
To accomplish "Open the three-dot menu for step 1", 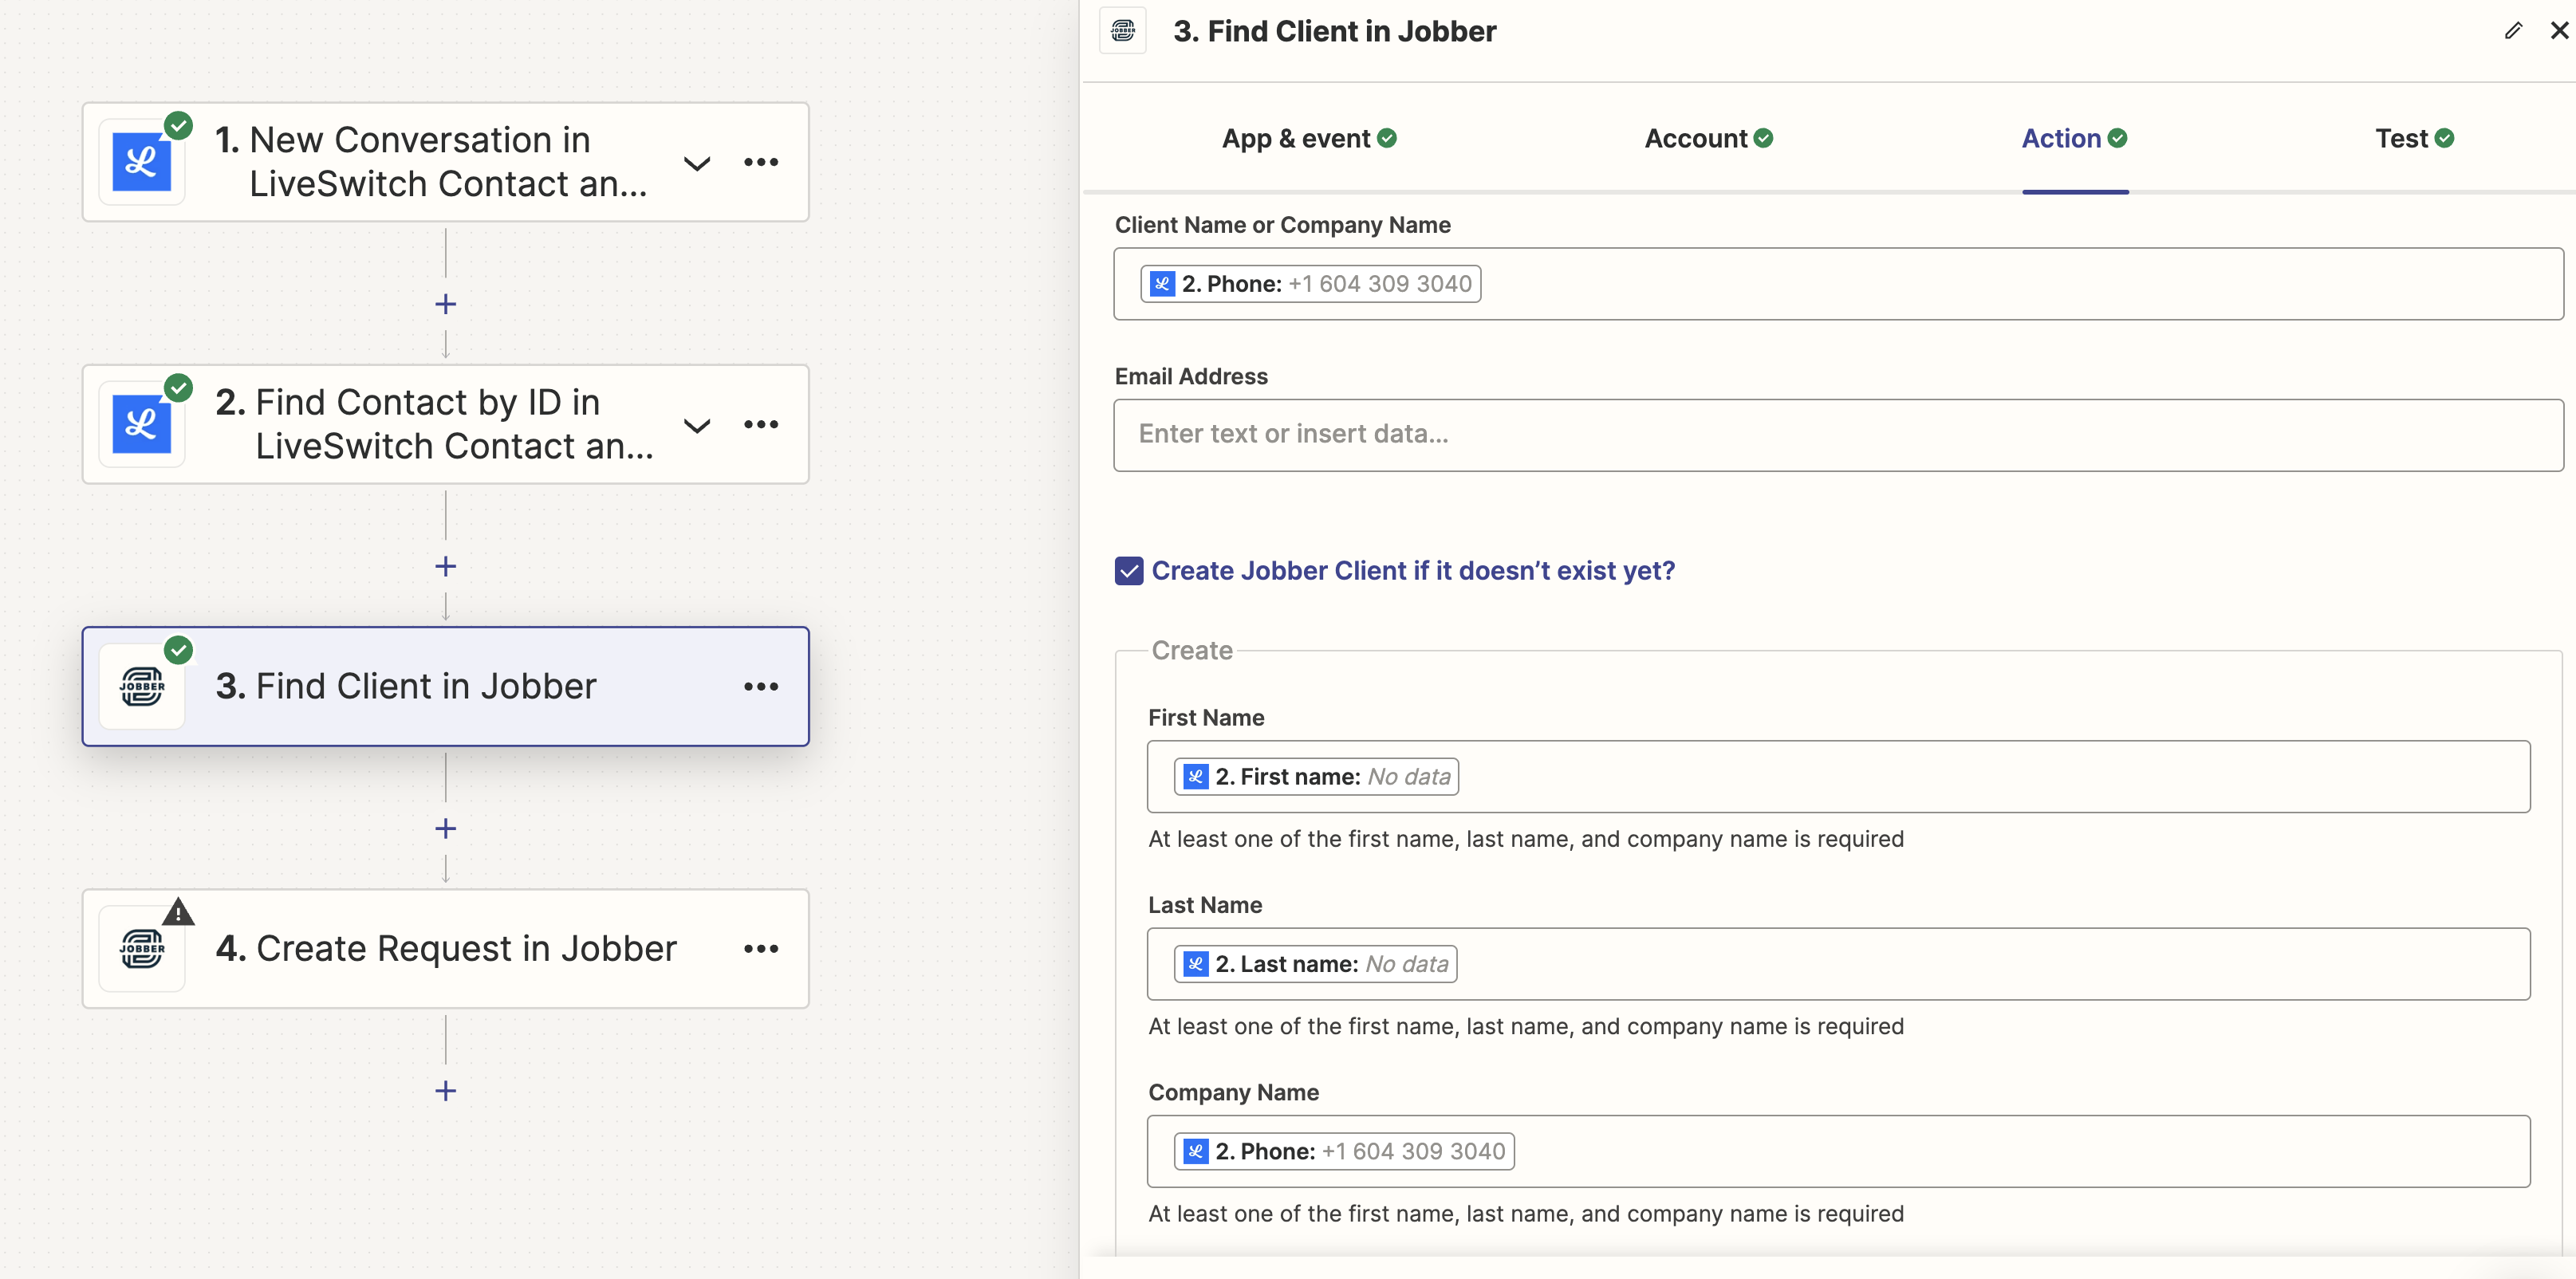I will (x=761, y=162).
